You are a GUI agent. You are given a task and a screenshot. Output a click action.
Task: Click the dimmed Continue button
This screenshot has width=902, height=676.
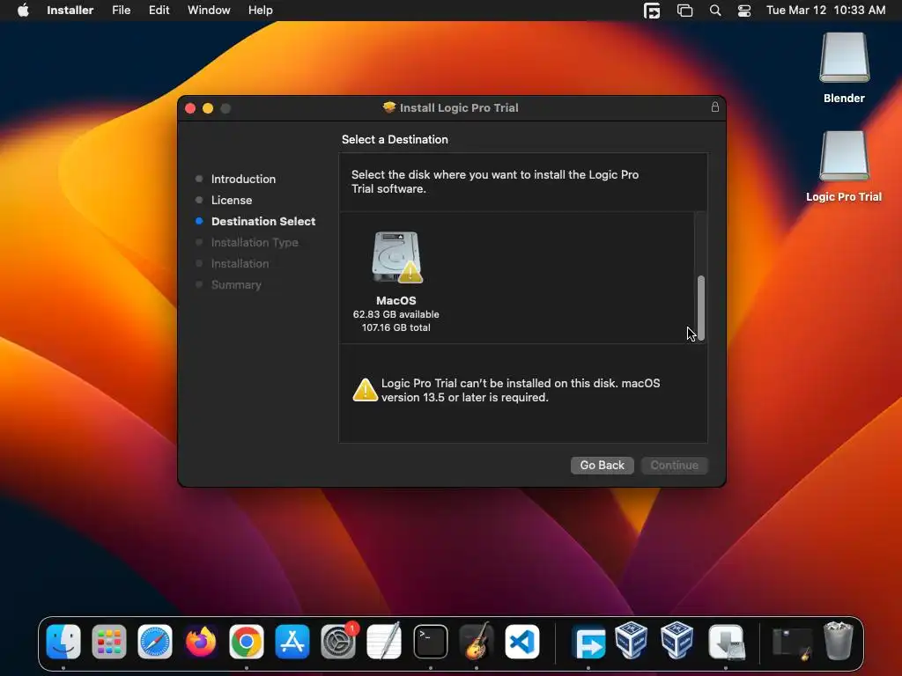[674, 465]
